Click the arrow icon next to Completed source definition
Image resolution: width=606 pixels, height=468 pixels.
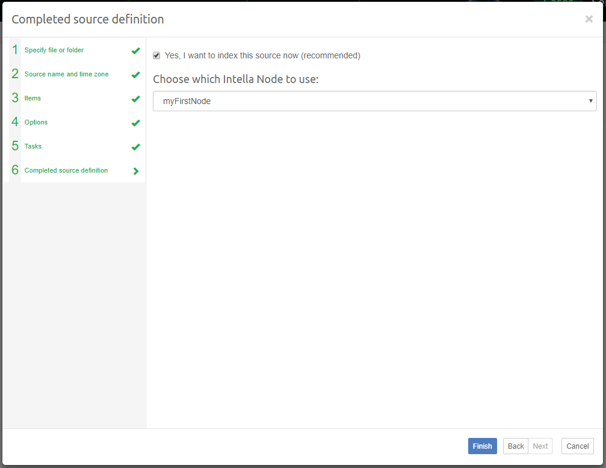(x=136, y=171)
